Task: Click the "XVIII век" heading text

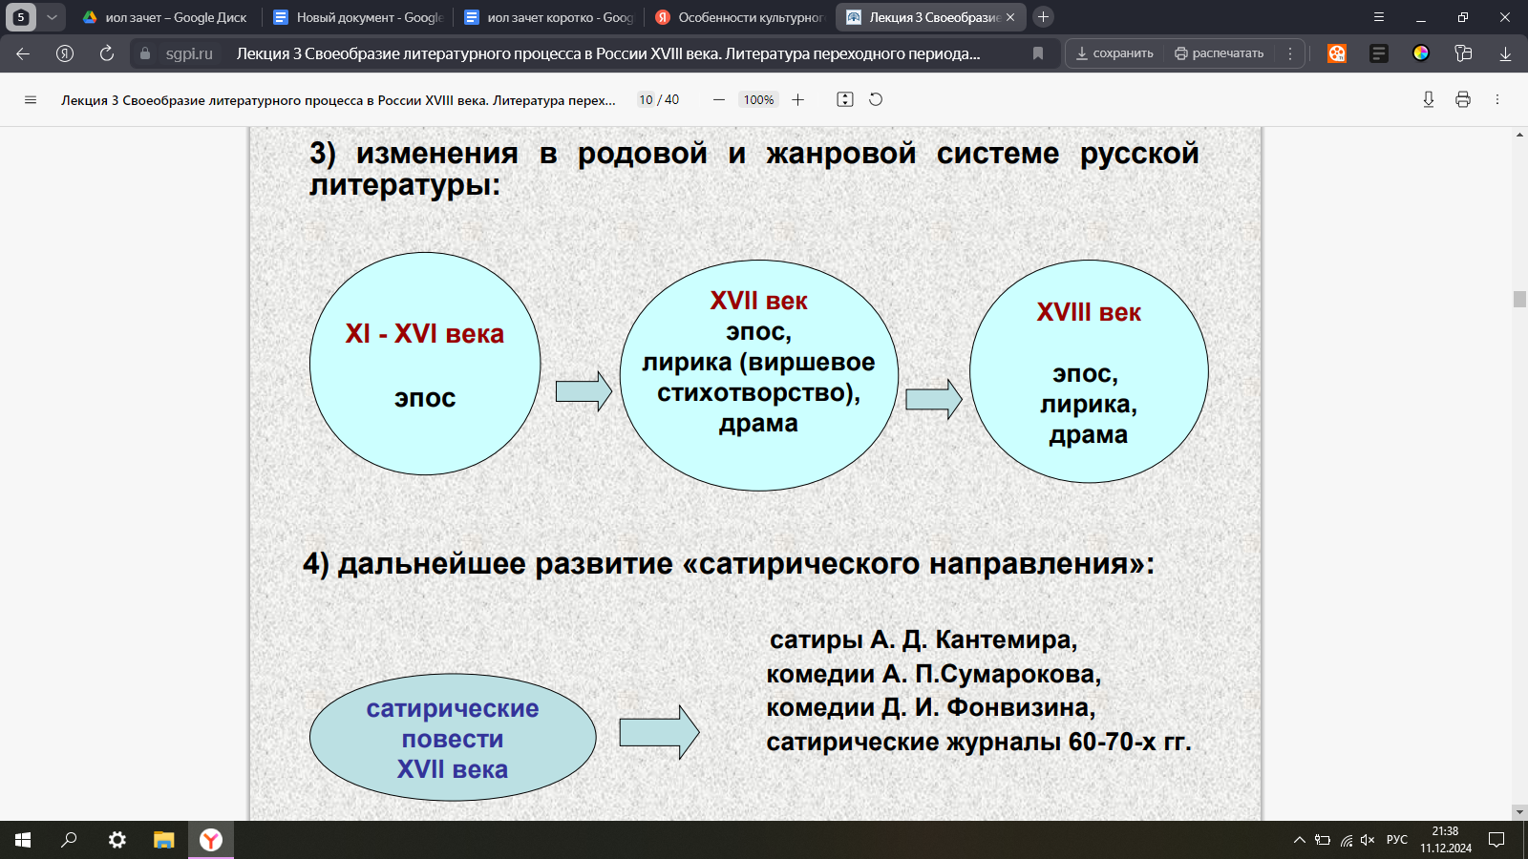Action: tap(1089, 312)
